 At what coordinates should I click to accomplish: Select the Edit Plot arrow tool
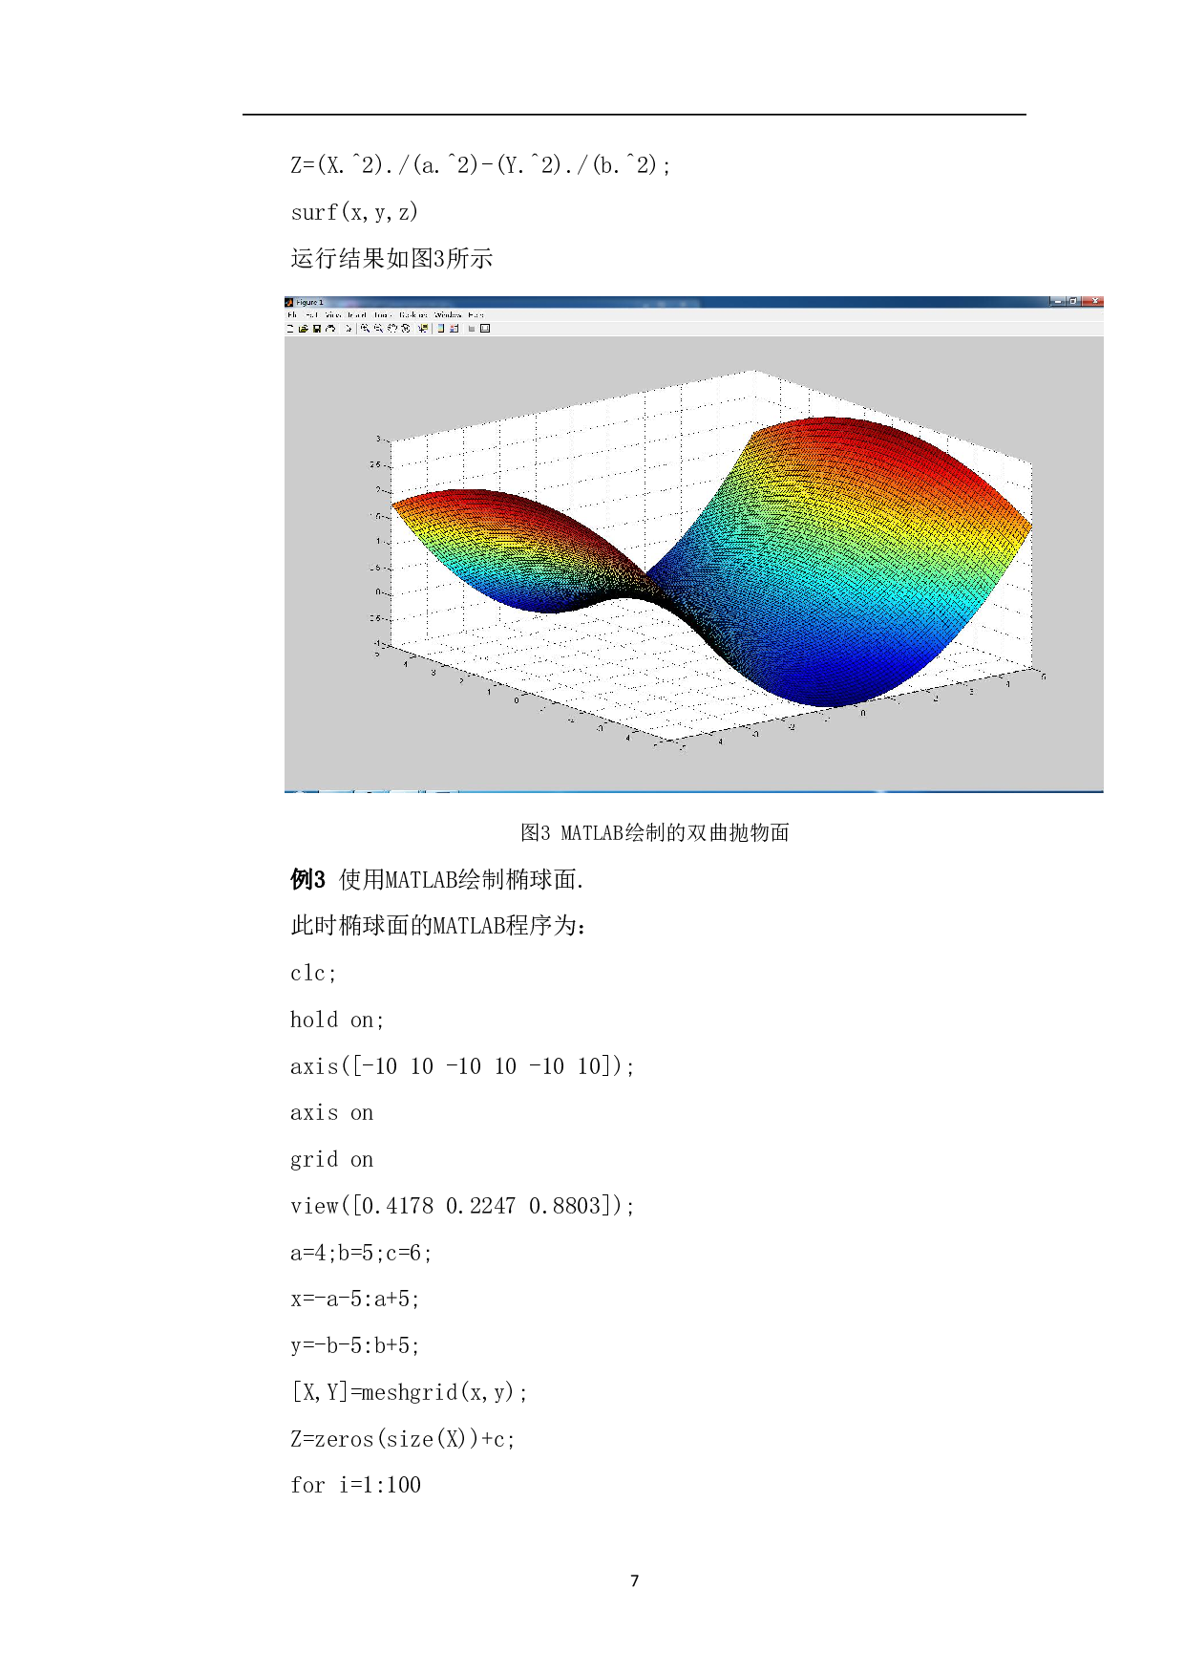[349, 329]
